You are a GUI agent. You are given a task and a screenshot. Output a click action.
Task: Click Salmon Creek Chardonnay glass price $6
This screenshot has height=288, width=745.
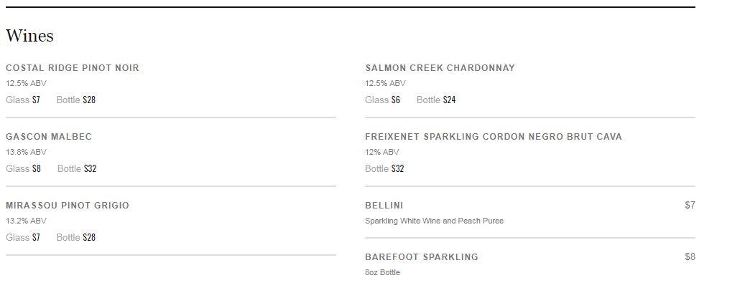(x=396, y=100)
